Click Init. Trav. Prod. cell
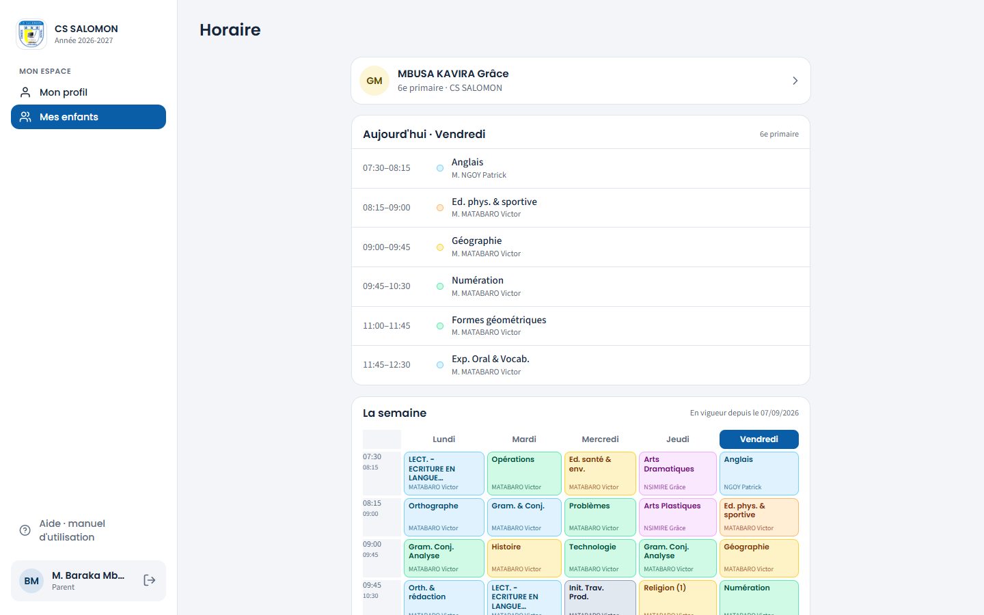Screen dimensions: 984x615 600,598
